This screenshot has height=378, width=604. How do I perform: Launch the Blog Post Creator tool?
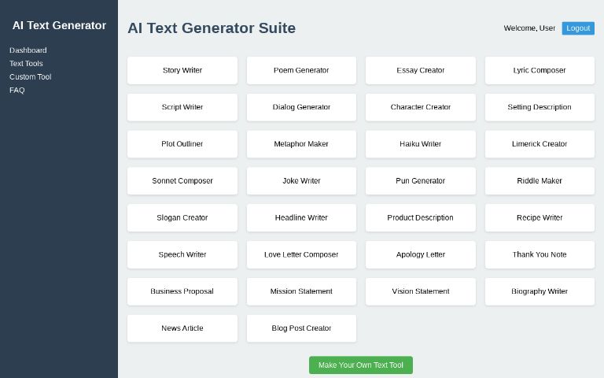coord(301,328)
